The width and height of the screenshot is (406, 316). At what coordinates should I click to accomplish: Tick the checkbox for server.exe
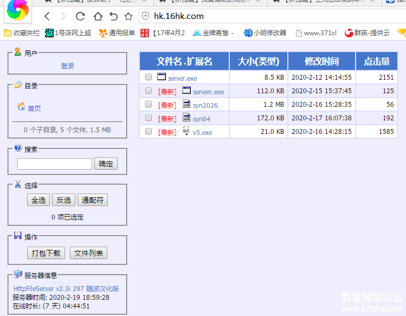click(149, 78)
